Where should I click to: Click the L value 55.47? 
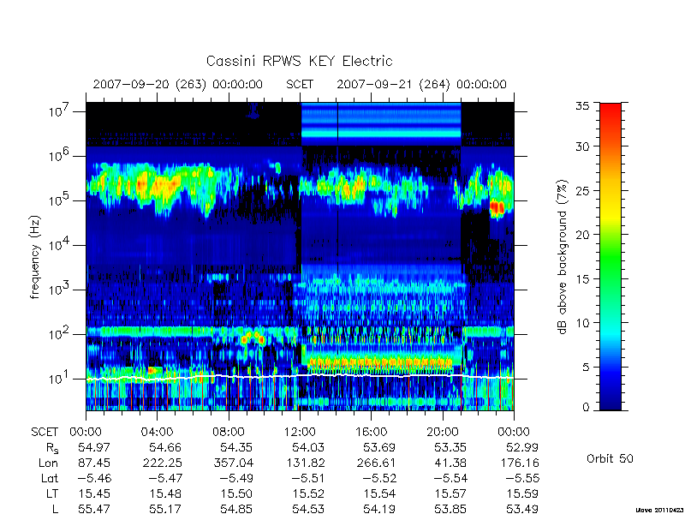(94, 509)
